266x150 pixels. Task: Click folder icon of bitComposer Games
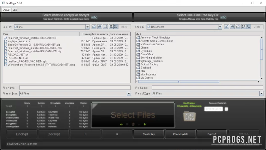click(x=138, y=44)
